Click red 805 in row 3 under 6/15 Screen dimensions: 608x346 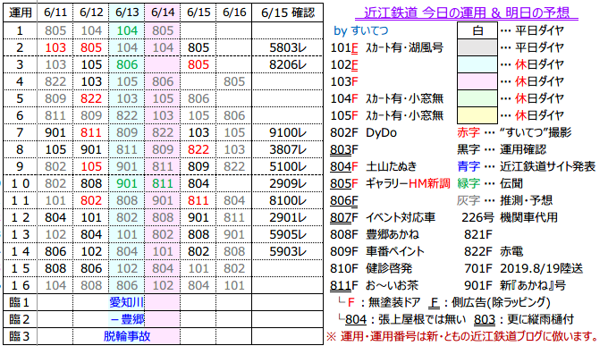point(198,64)
